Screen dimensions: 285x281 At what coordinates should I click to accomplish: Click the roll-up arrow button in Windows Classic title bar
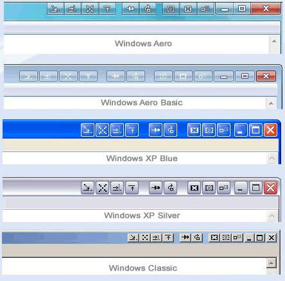(x=168, y=237)
